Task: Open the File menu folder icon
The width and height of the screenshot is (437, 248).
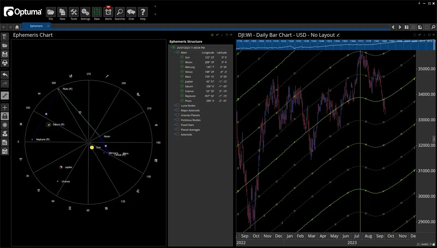Action: coord(51,12)
